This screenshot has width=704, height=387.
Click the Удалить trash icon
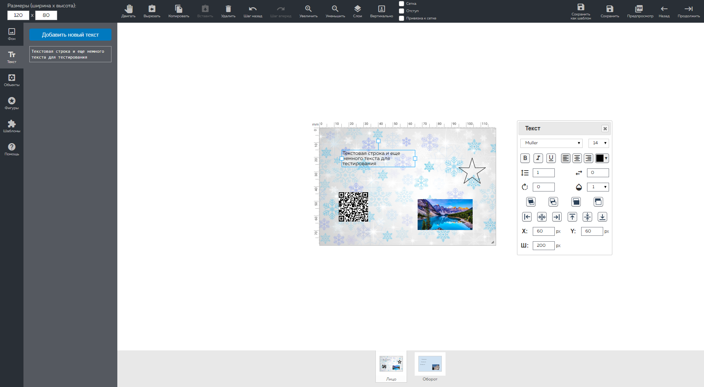coord(228,11)
